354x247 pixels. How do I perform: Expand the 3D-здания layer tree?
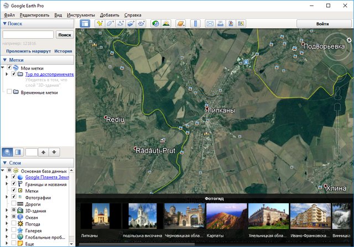(7, 211)
